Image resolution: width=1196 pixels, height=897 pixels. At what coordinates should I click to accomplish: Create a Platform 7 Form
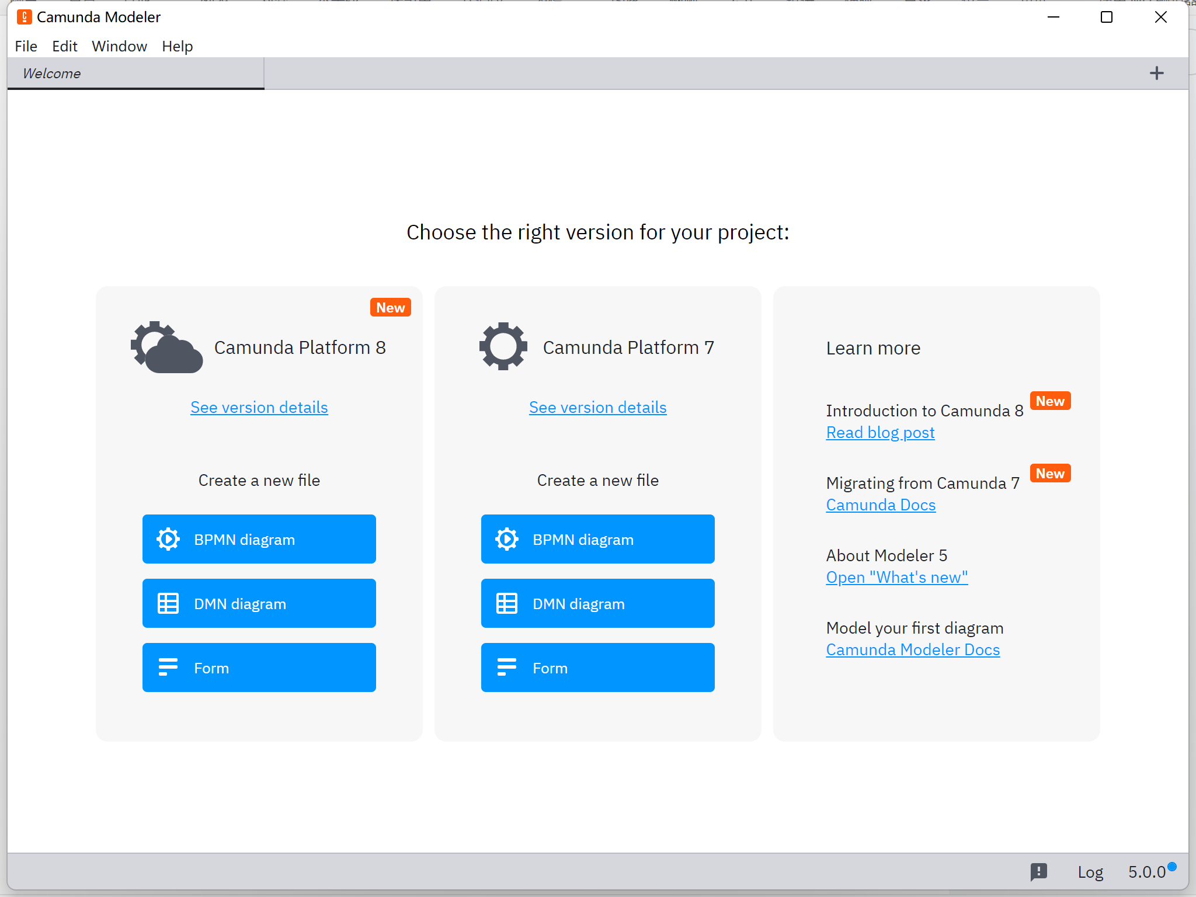coord(597,667)
